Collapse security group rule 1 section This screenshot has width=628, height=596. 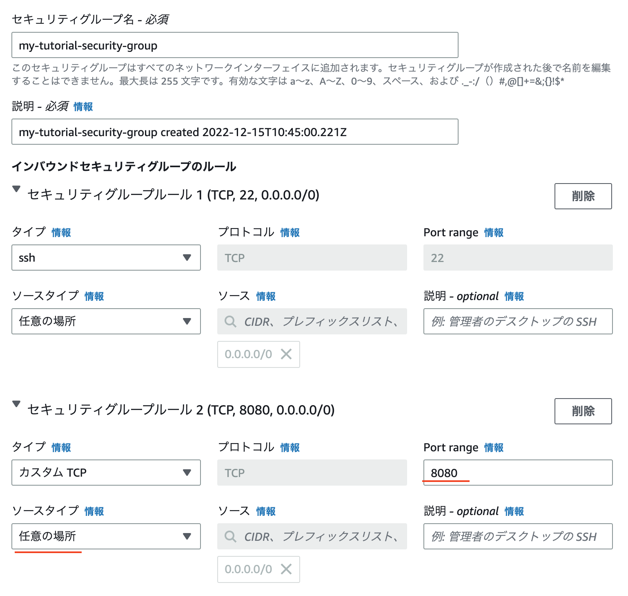click(x=16, y=189)
